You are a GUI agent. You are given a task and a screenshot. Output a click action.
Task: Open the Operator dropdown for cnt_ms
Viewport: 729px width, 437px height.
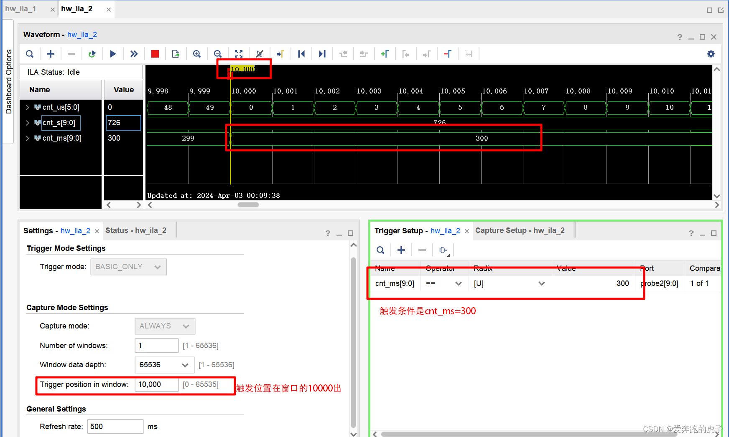[x=459, y=283]
